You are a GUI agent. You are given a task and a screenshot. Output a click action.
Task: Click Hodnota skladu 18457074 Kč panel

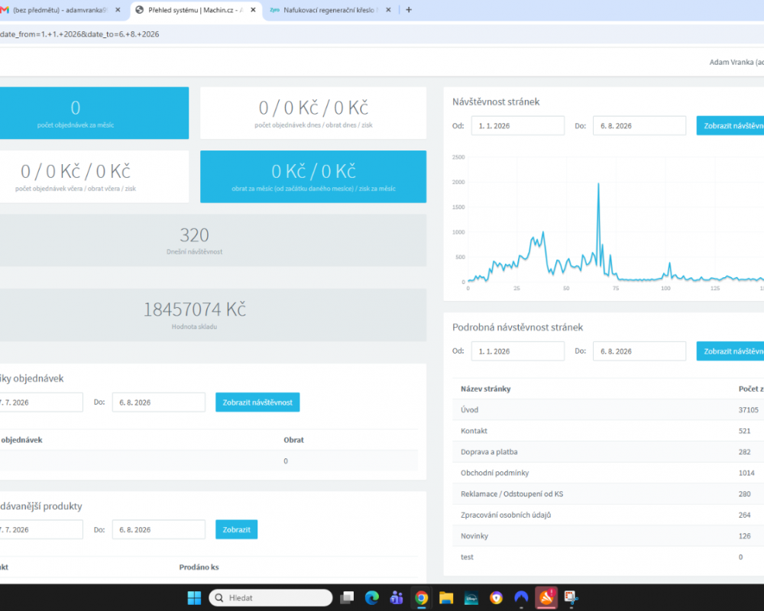point(213,315)
